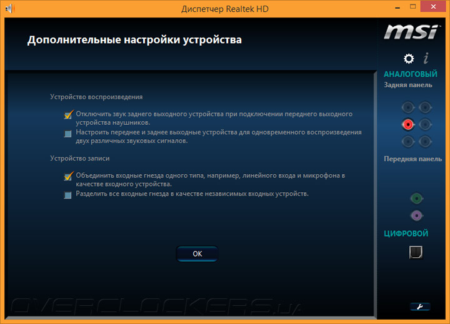Viewport: 450px width, 324px height.
Task: Select the bottom-left grey rear panel jack
Action: click(x=407, y=141)
